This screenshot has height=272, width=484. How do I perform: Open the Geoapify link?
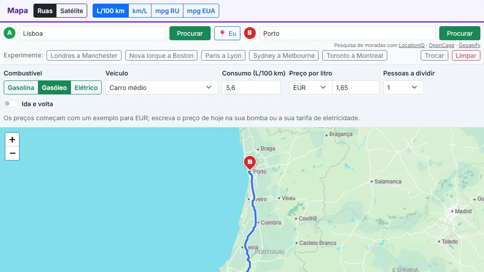470,45
